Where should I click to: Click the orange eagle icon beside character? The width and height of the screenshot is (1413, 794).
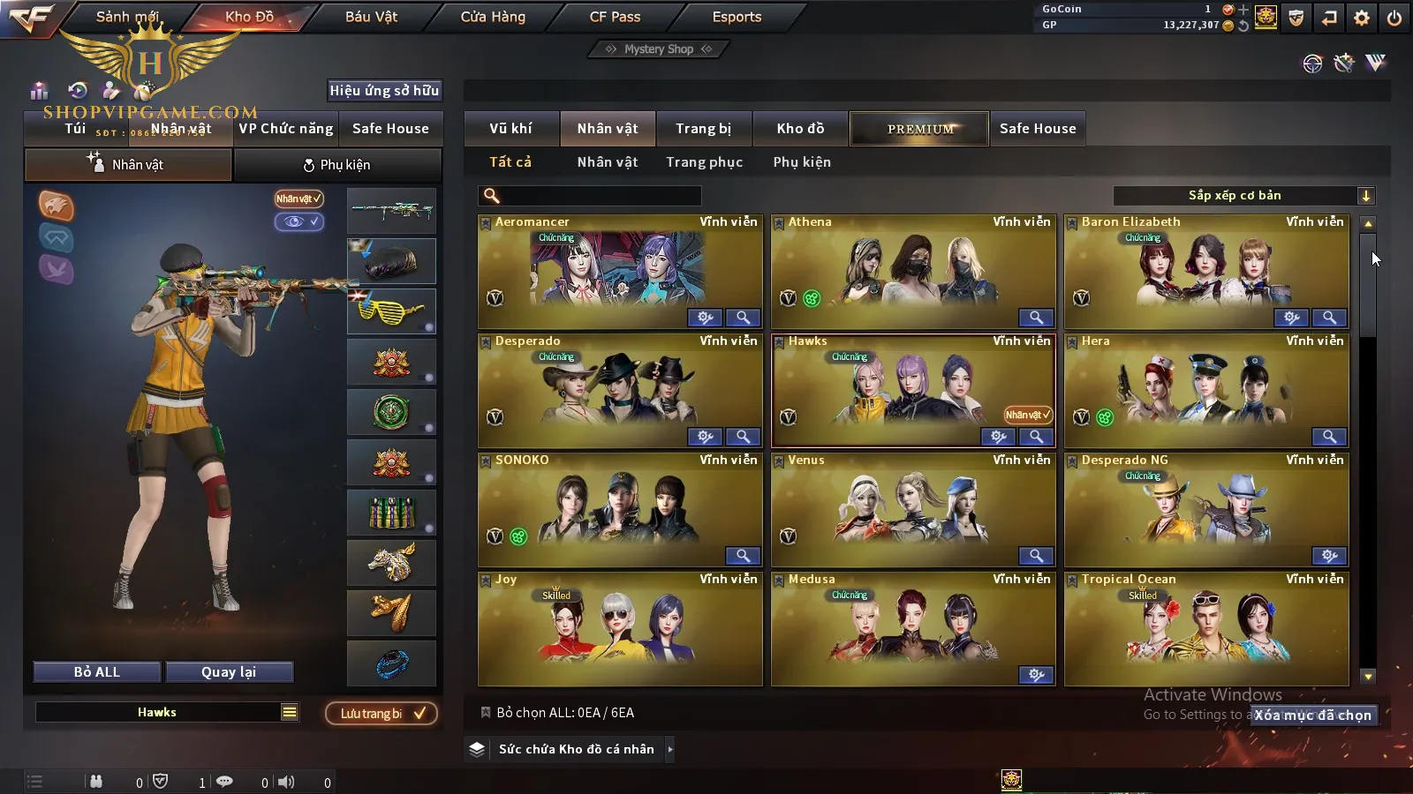(x=56, y=206)
